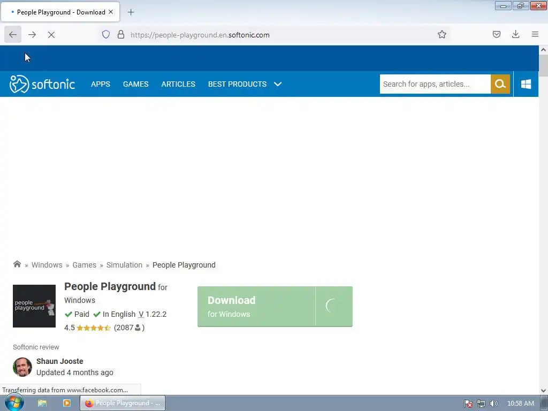
Task: Open Windows Explorer from taskbar
Action: tap(42, 403)
